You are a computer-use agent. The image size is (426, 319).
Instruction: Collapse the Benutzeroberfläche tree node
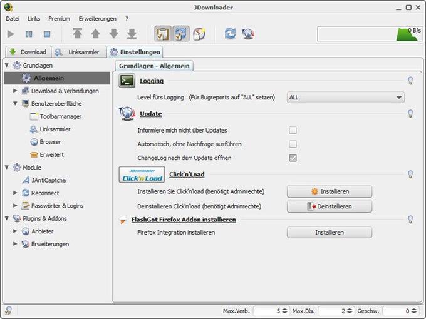[15, 103]
